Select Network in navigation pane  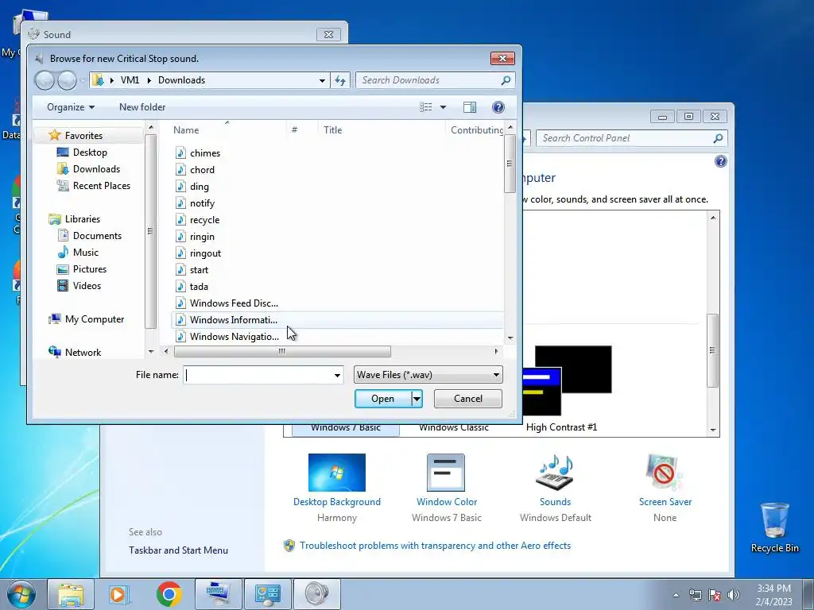pos(83,352)
